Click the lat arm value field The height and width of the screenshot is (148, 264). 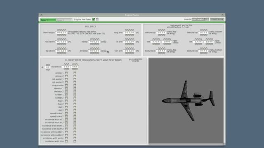[130, 42]
